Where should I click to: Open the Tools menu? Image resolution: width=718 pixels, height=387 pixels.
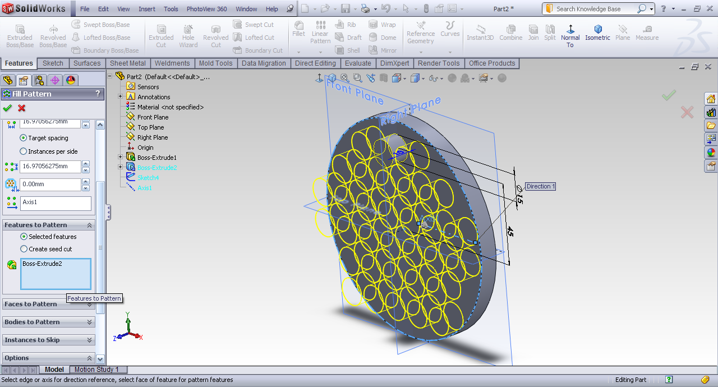tap(171, 9)
